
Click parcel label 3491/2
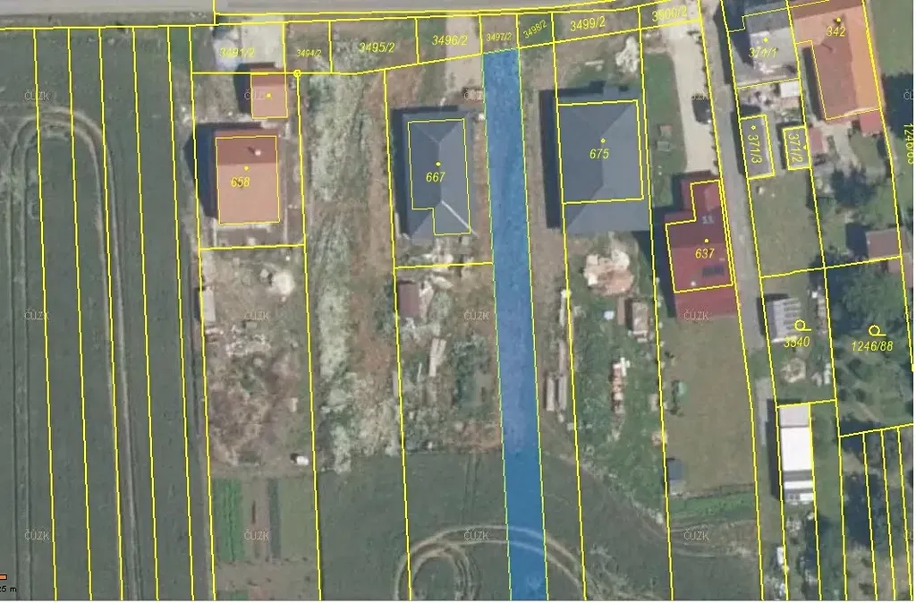point(238,54)
